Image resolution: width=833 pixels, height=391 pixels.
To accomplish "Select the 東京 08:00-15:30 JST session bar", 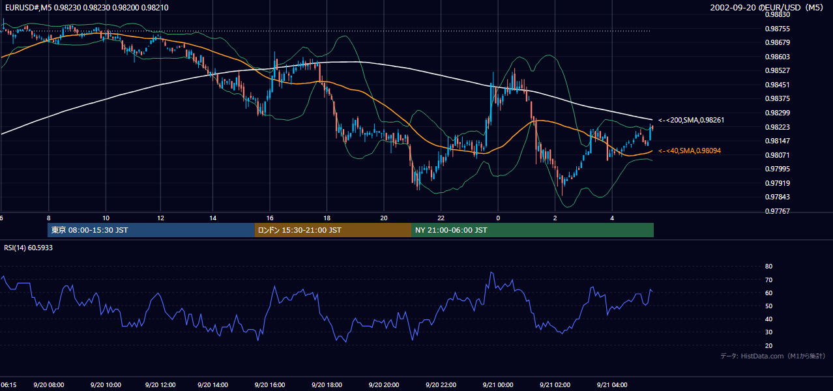I will (x=151, y=230).
